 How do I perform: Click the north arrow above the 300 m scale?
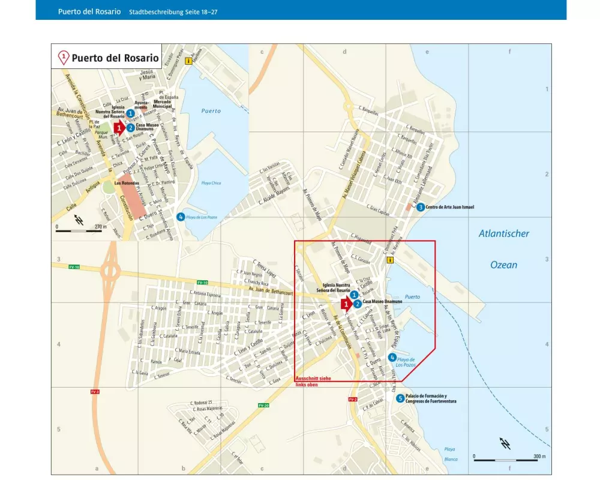[x=506, y=445]
